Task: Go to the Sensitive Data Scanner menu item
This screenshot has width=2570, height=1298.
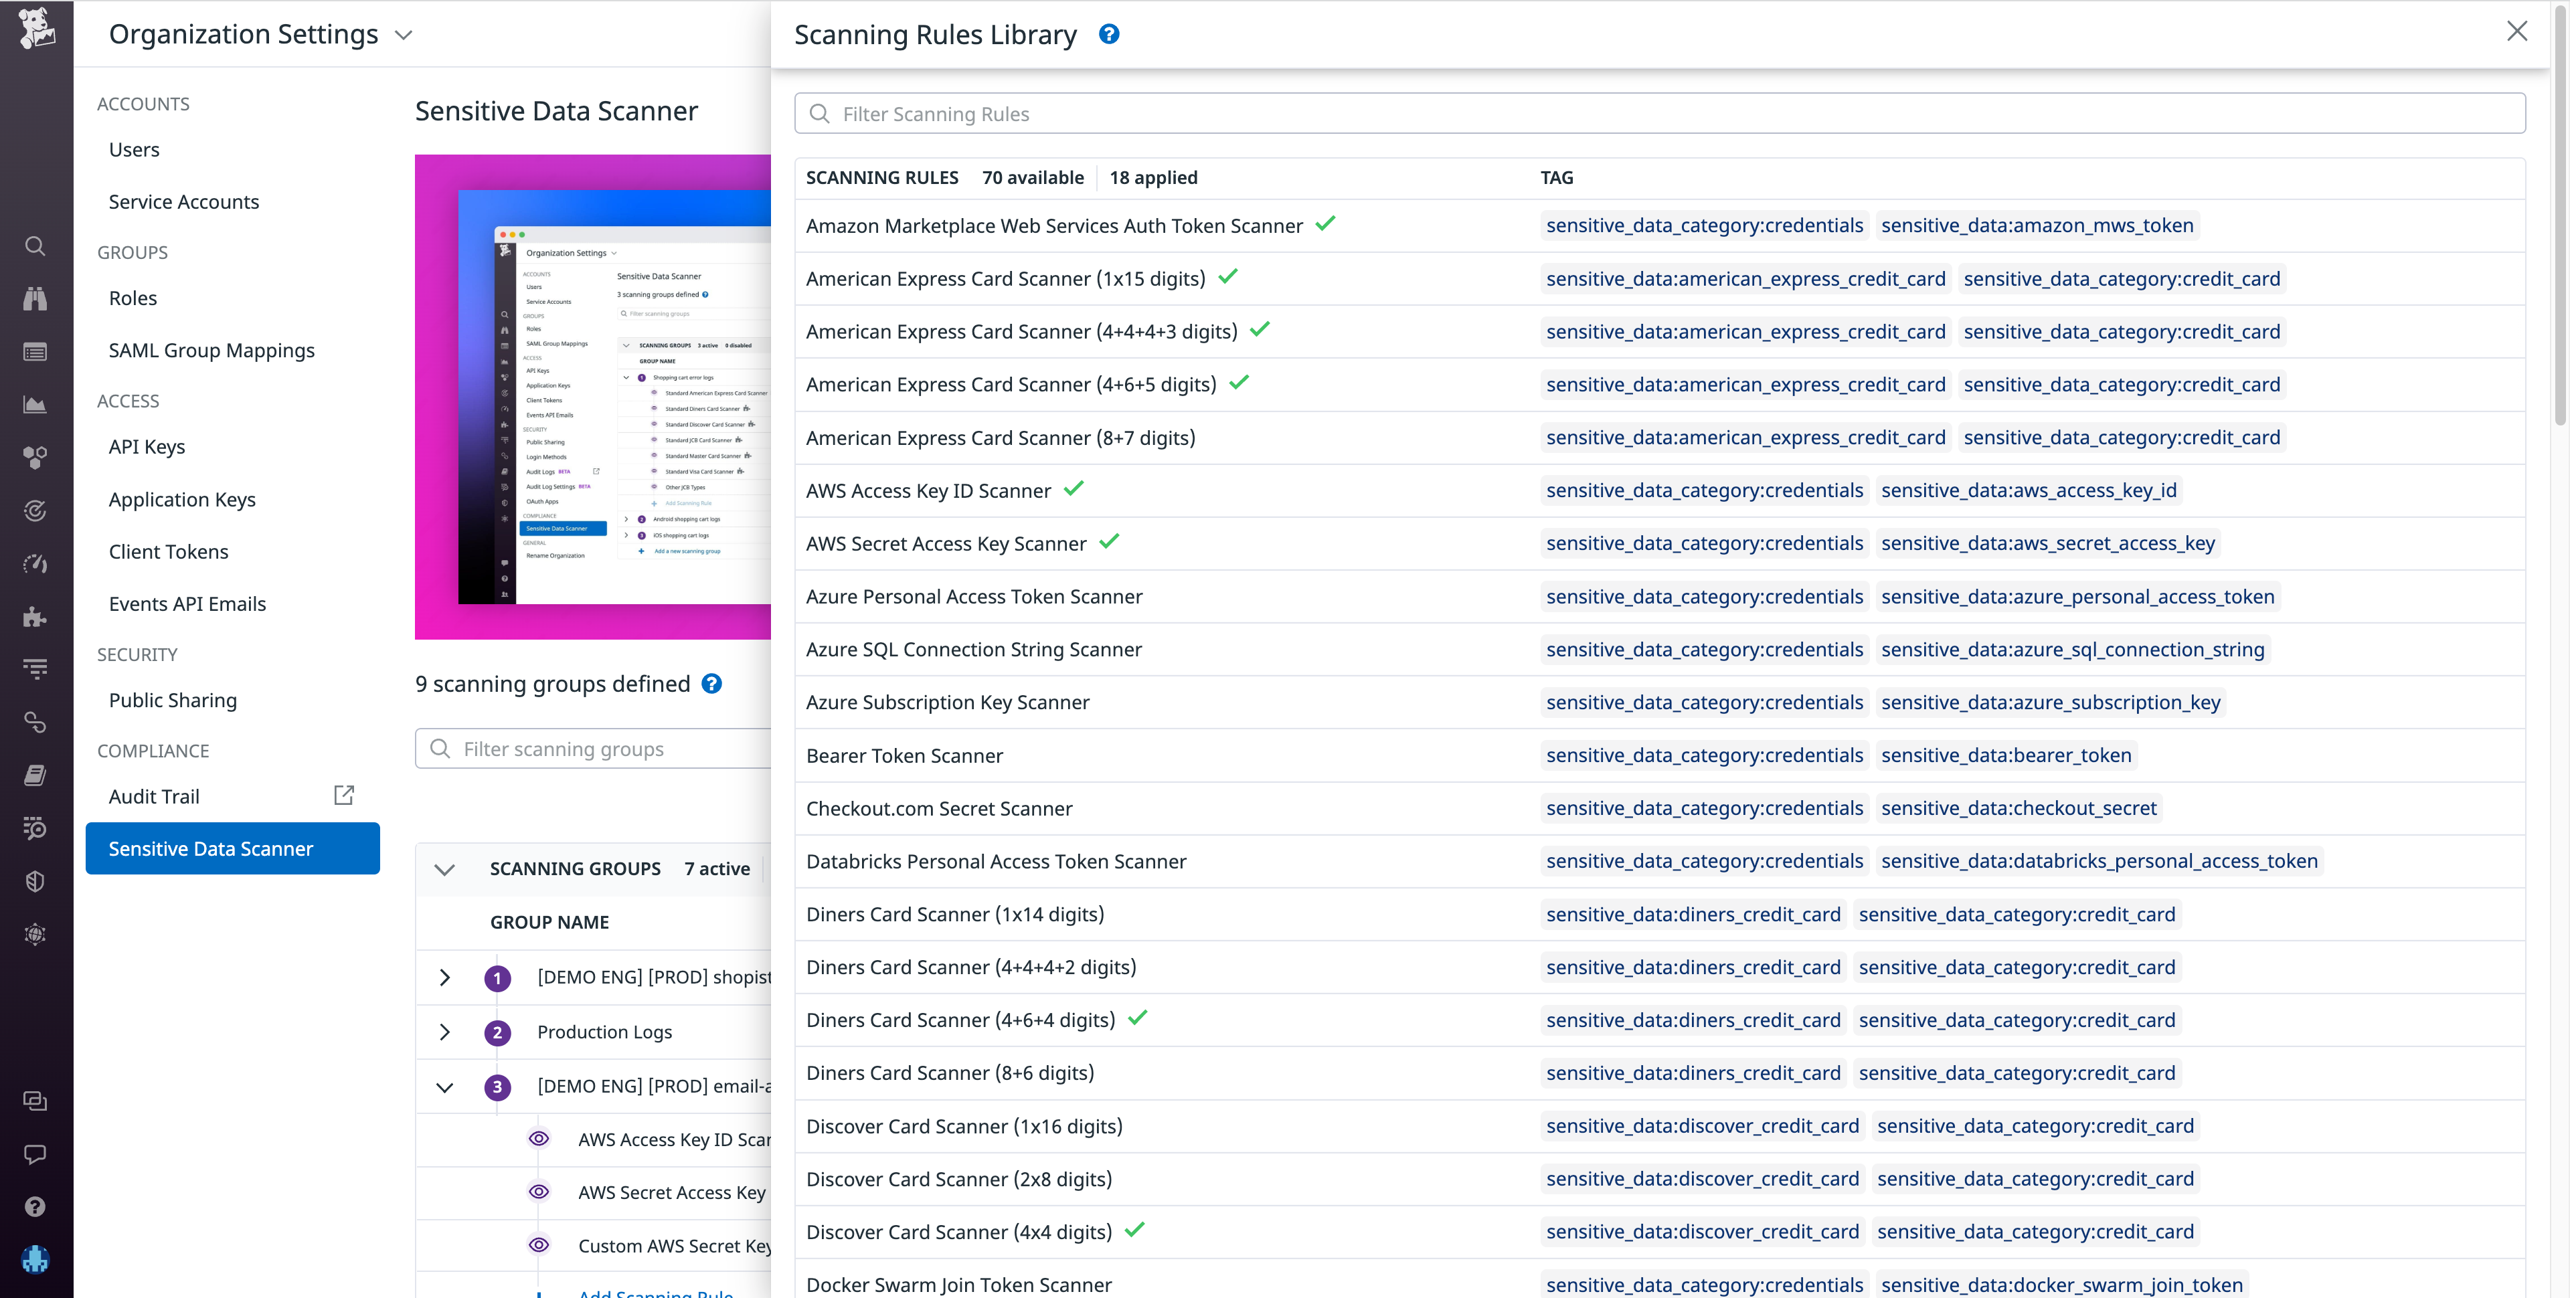Action: [x=211, y=848]
